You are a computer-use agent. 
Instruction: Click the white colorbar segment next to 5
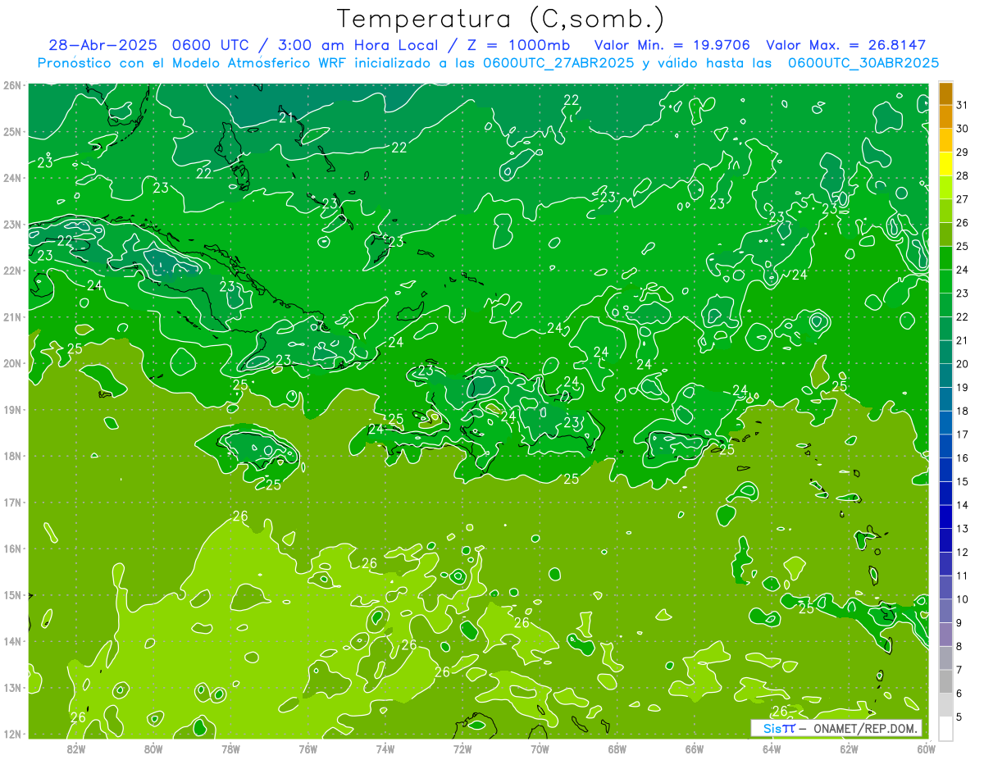[x=945, y=728]
